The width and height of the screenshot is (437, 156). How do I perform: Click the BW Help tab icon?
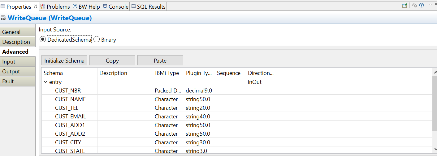(x=75, y=6)
